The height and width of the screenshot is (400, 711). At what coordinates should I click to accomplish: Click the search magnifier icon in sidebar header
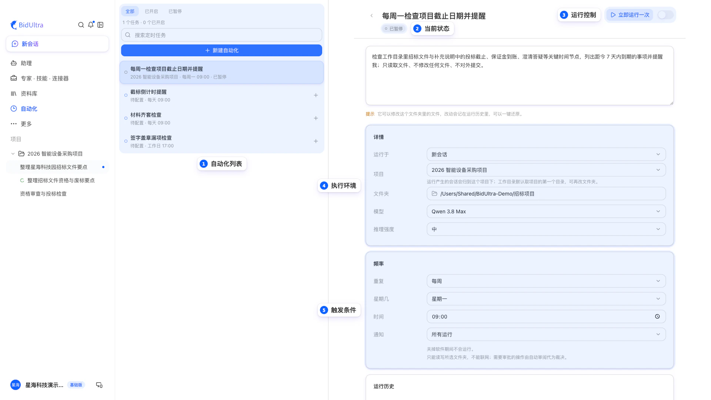pyautogui.click(x=81, y=25)
